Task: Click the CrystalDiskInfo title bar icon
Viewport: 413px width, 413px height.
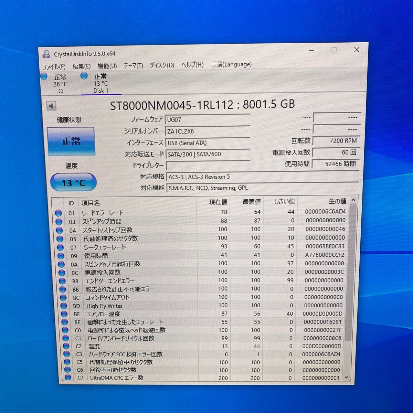Action: coord(46,54)
